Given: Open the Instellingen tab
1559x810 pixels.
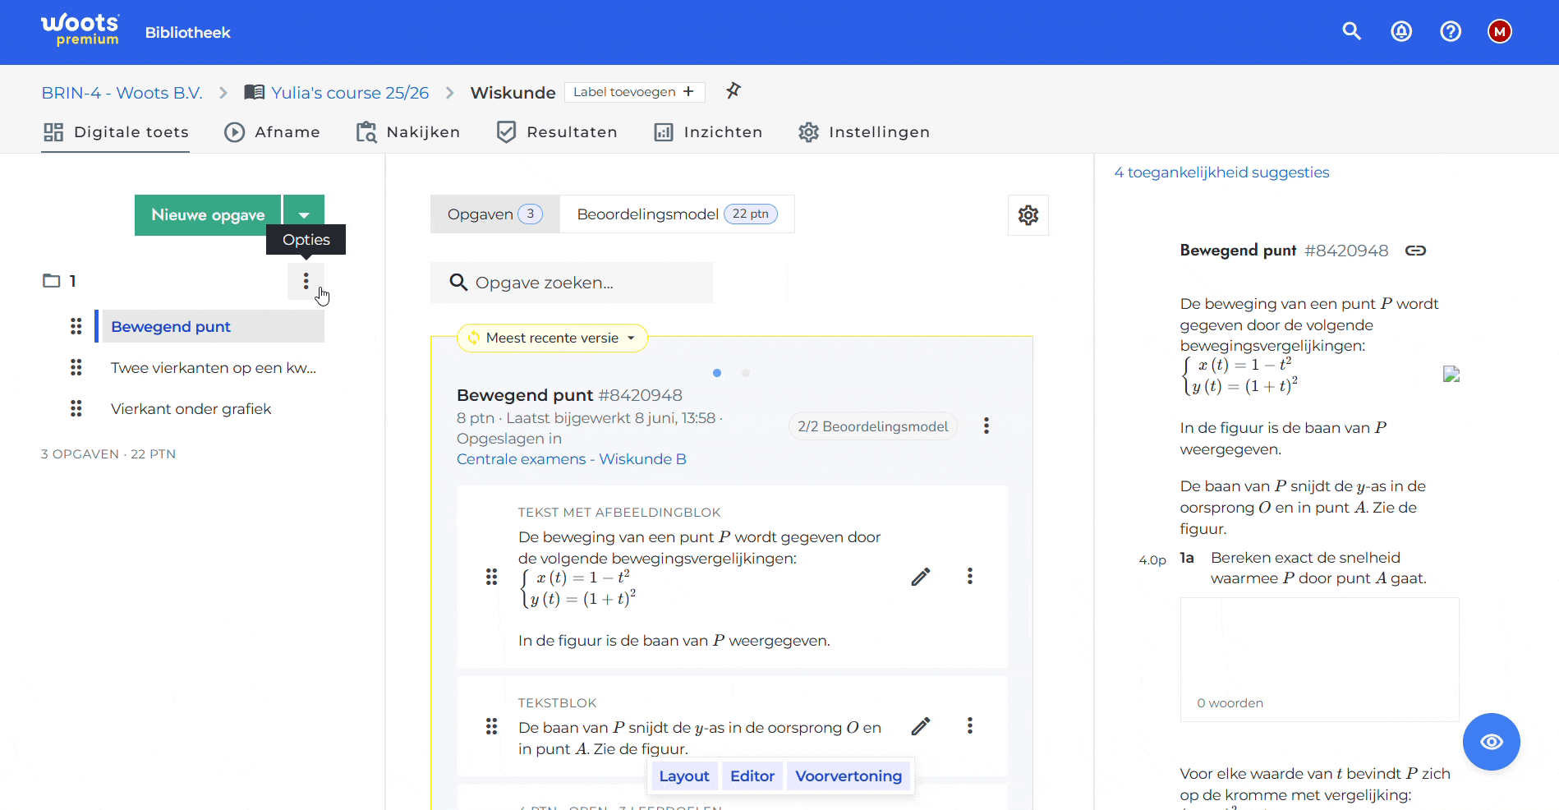Looking at the screenshot, I should tap(864, 132).
